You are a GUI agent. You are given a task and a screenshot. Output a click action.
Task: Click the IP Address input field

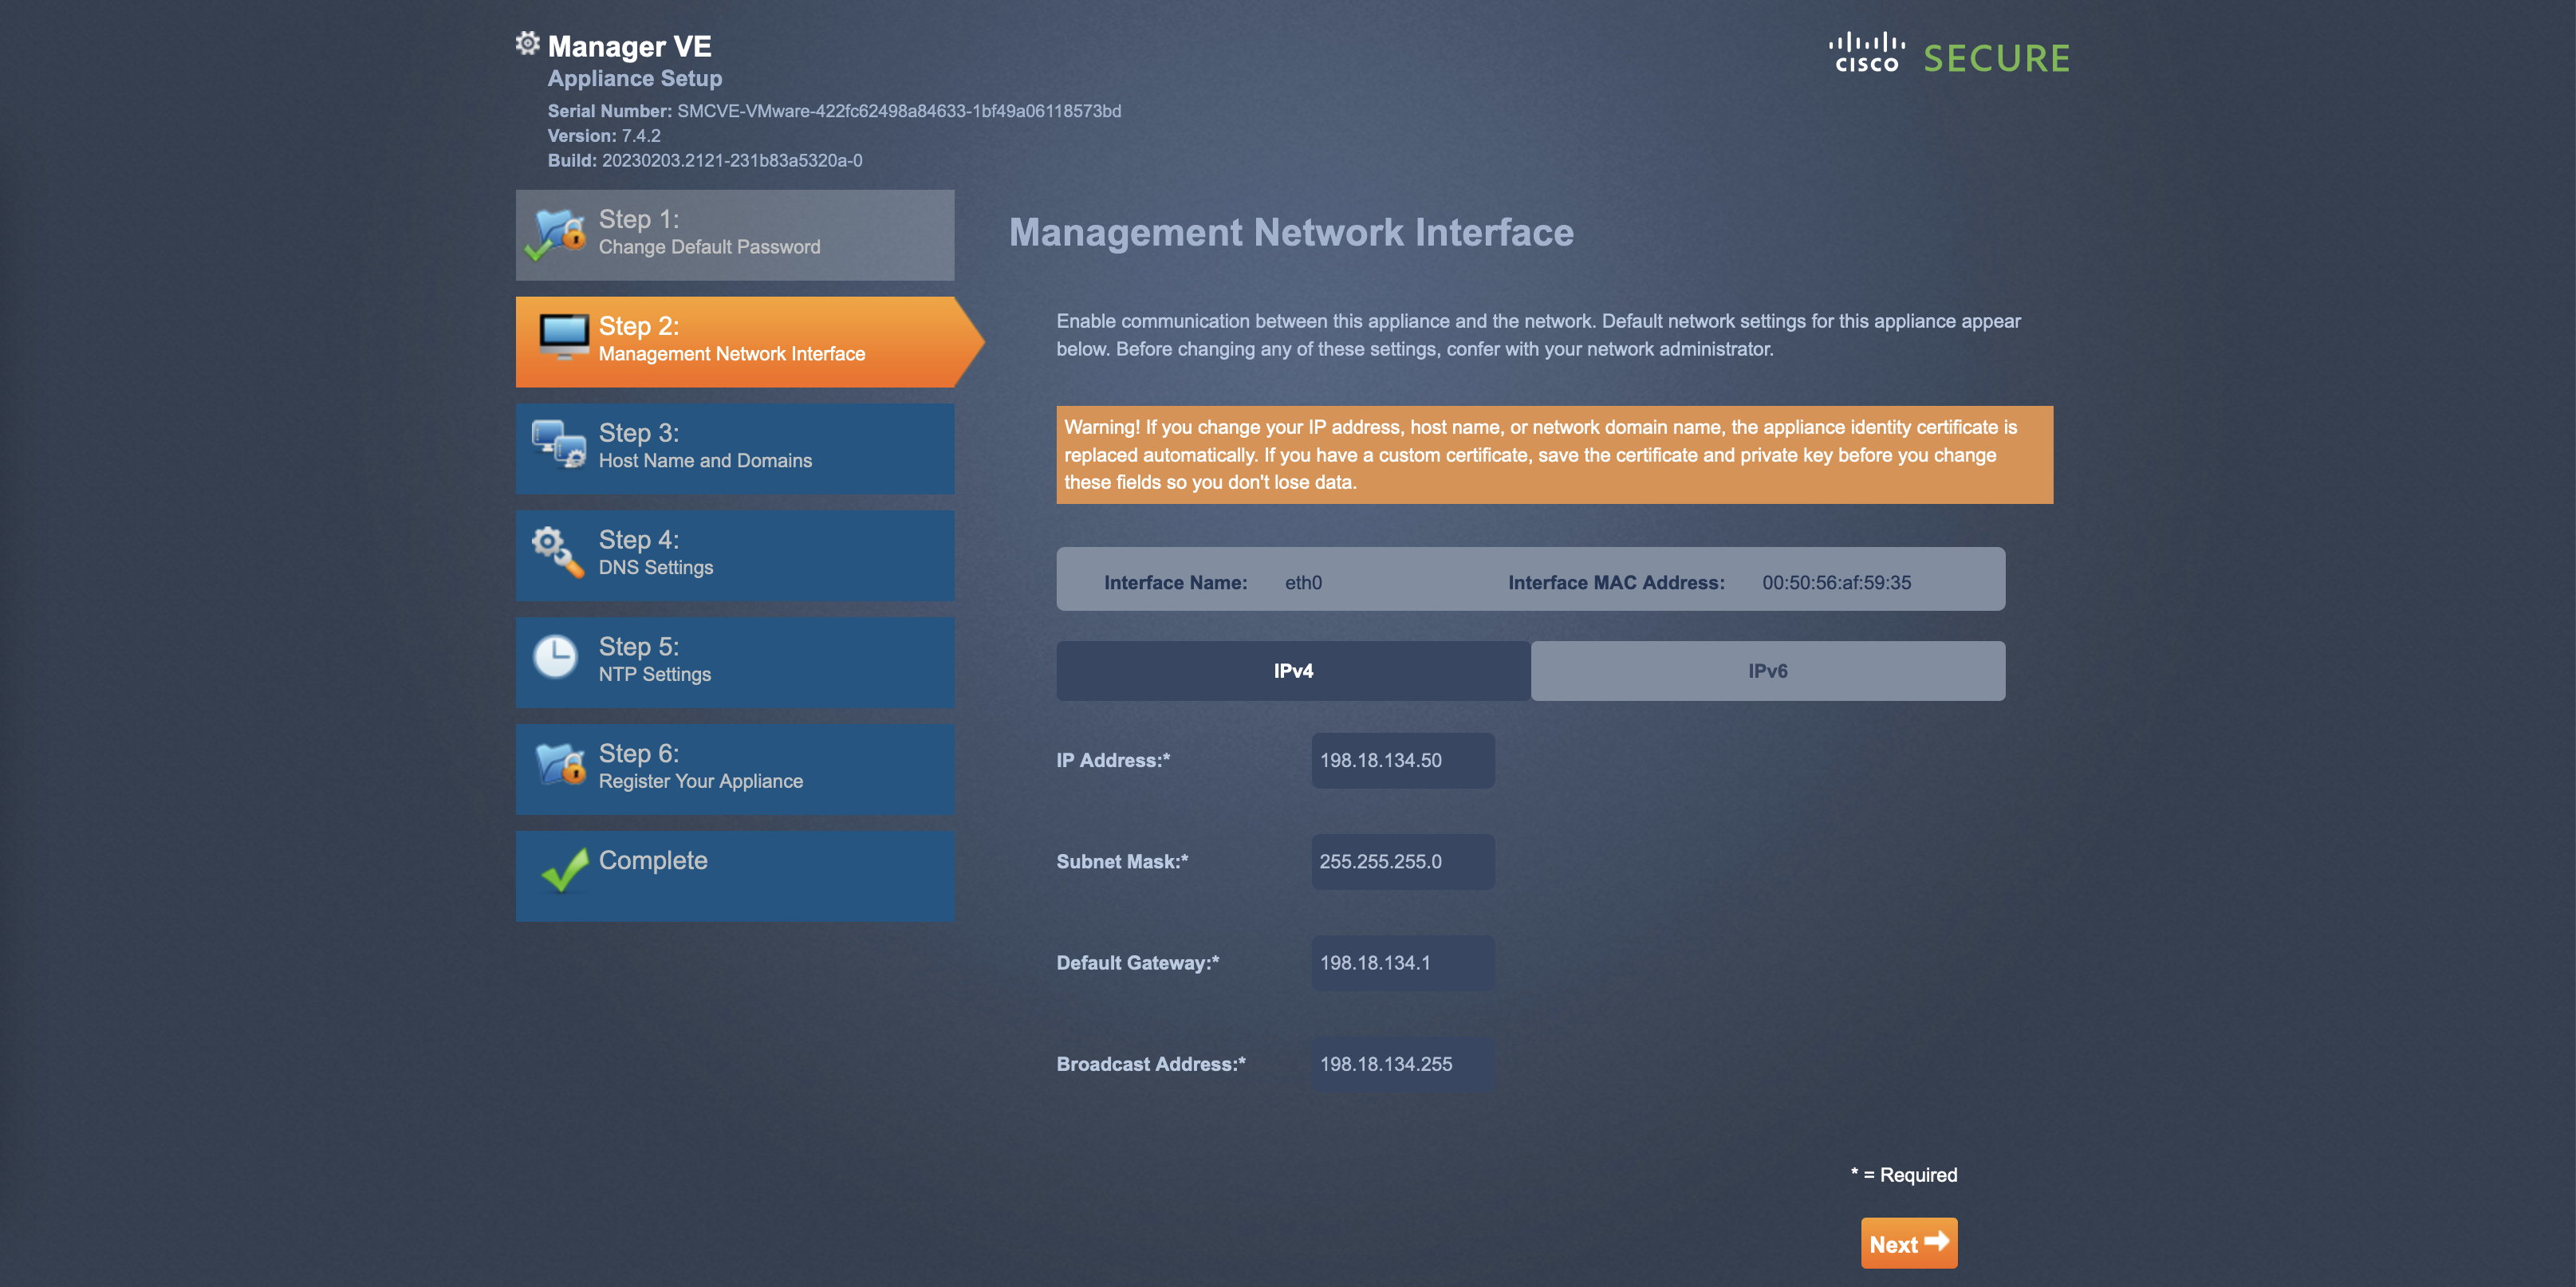(1402, 760)
